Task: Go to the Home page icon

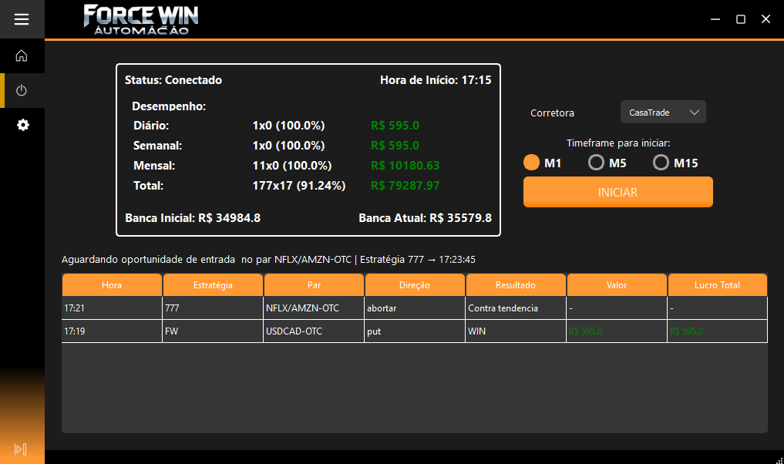Action: 22,55
